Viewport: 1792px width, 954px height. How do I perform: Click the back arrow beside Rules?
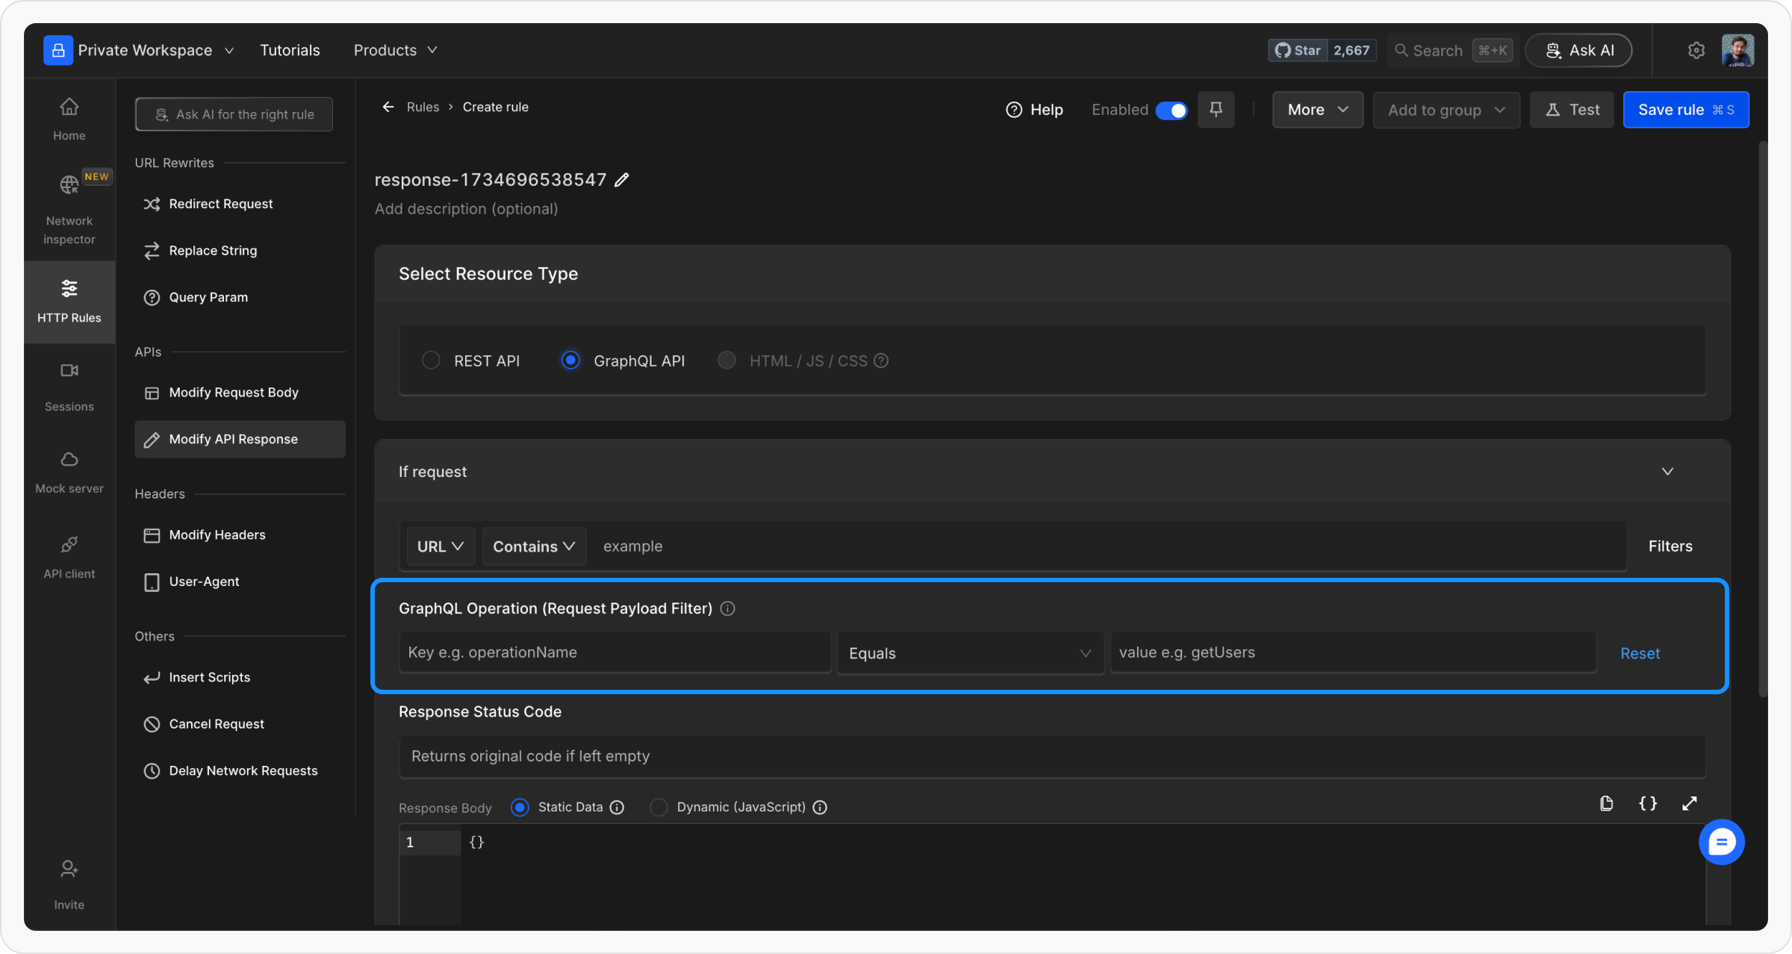click(388, 107)
